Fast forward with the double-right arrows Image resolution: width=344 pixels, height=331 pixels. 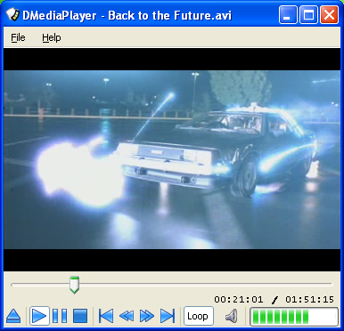[x=147, y=316]
